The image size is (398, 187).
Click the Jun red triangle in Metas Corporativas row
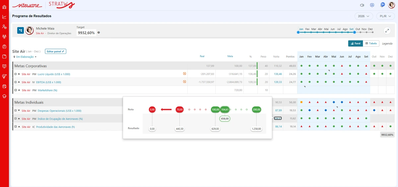point(342,66)
